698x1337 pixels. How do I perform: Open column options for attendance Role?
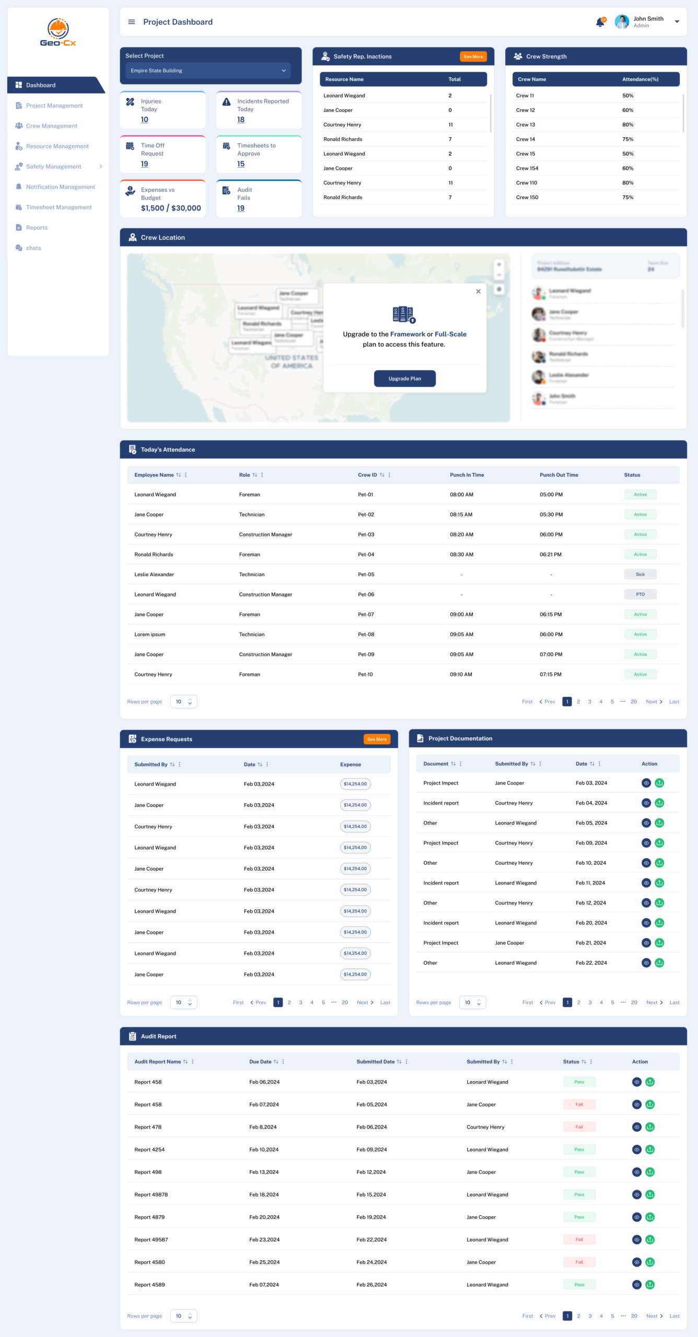pos(262,475)
